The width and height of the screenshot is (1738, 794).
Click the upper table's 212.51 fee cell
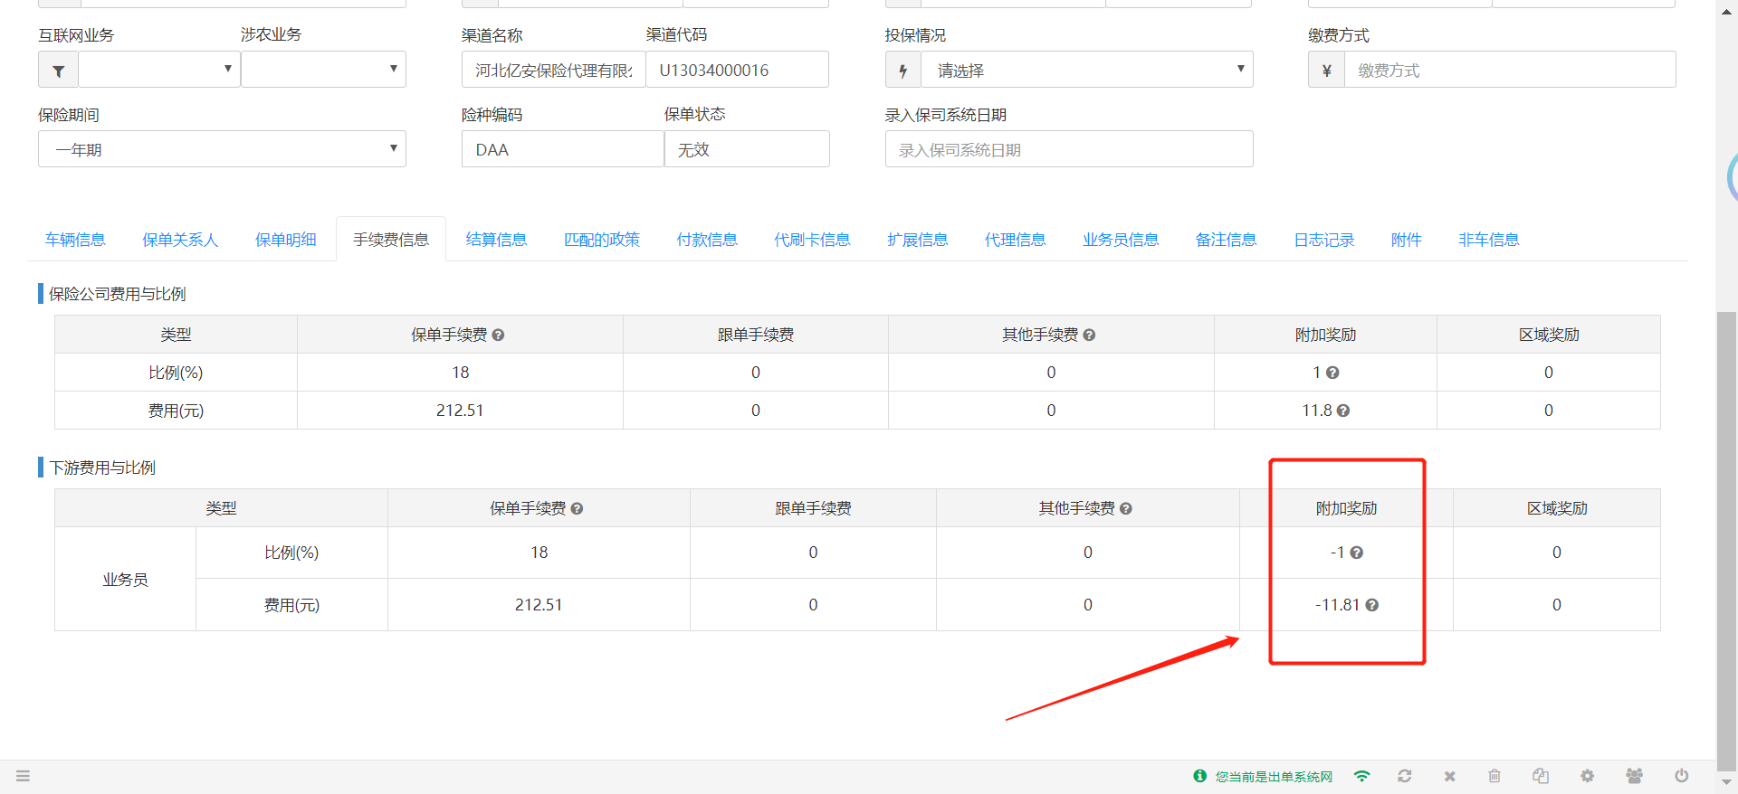(x=460, y=411)
